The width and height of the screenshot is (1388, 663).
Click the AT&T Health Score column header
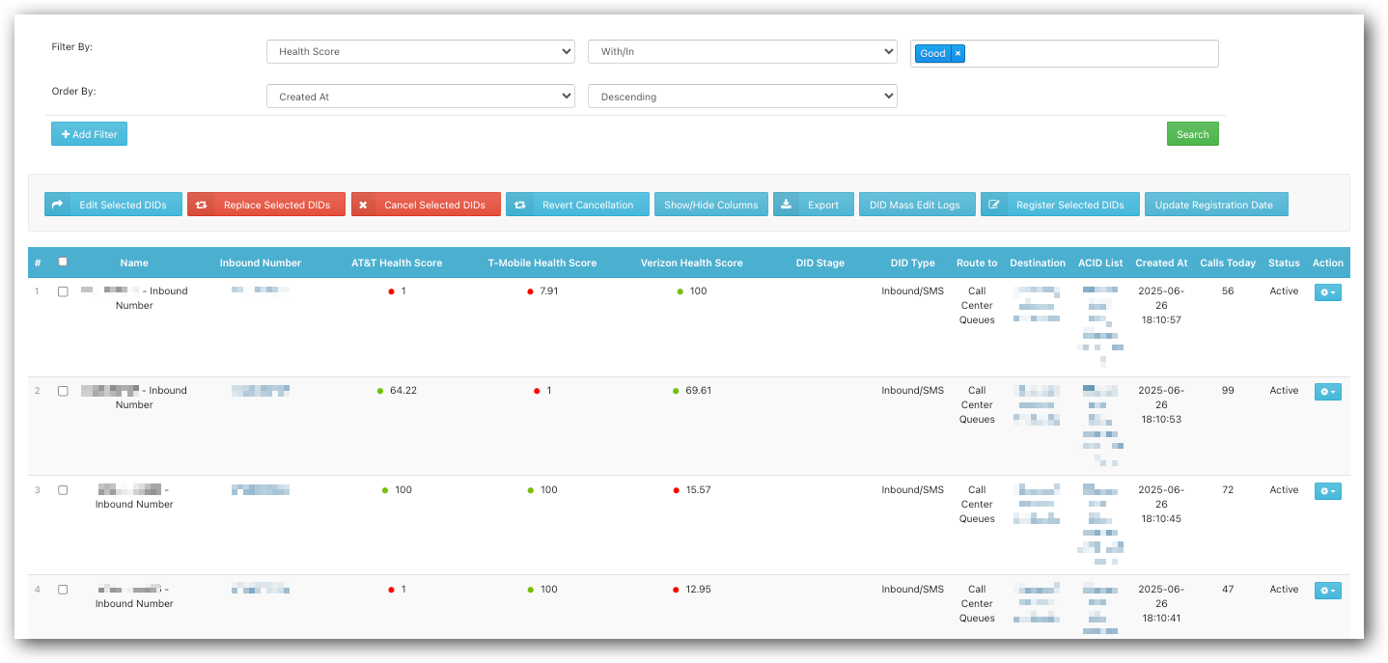(x=396, y=262)
